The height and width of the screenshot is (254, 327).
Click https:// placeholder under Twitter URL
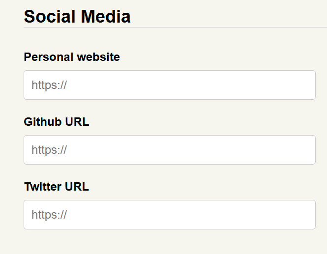coord(49,215)
